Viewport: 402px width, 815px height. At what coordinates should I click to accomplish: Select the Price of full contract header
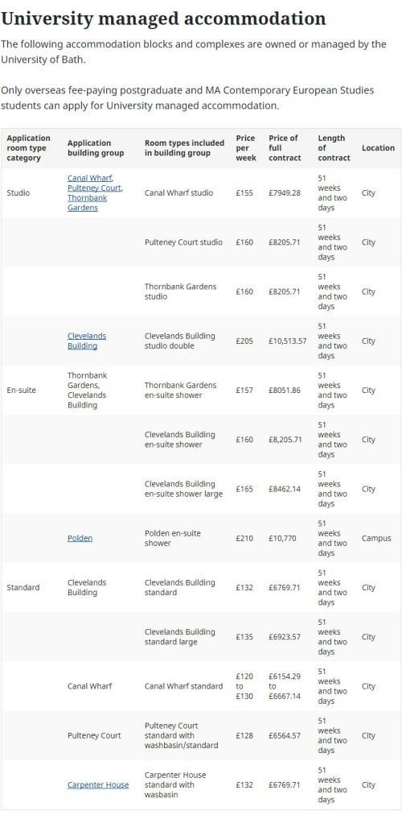click(x=285, y=147)
